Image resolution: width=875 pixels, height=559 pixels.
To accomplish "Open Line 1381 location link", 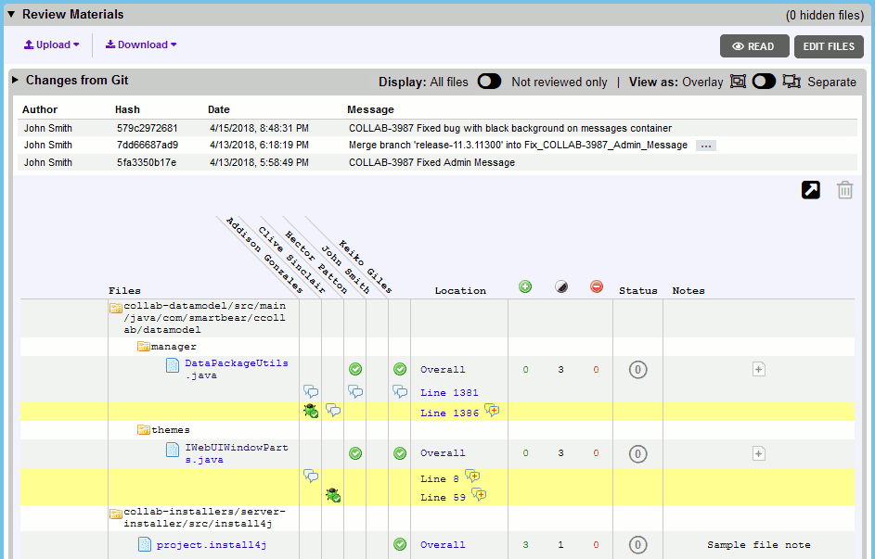I will point(449,393).
